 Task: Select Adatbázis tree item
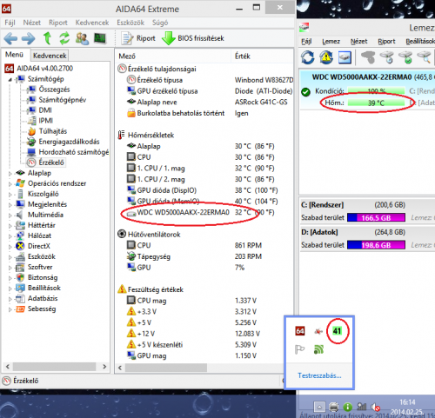(43, 298)
